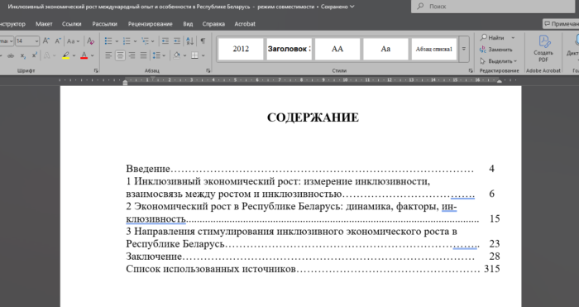Apply the AA style from gallery
This screenshot has height=307, width=579.
click(x=337, y=49)
